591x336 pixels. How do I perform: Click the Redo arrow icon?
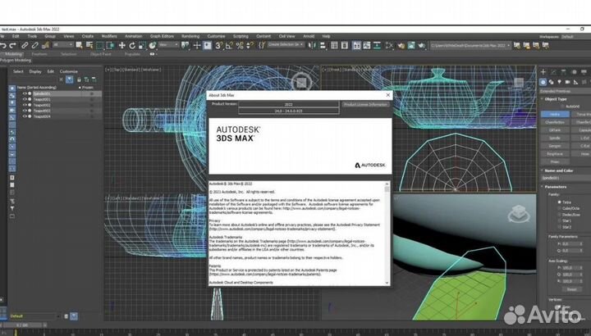[13, 46]
